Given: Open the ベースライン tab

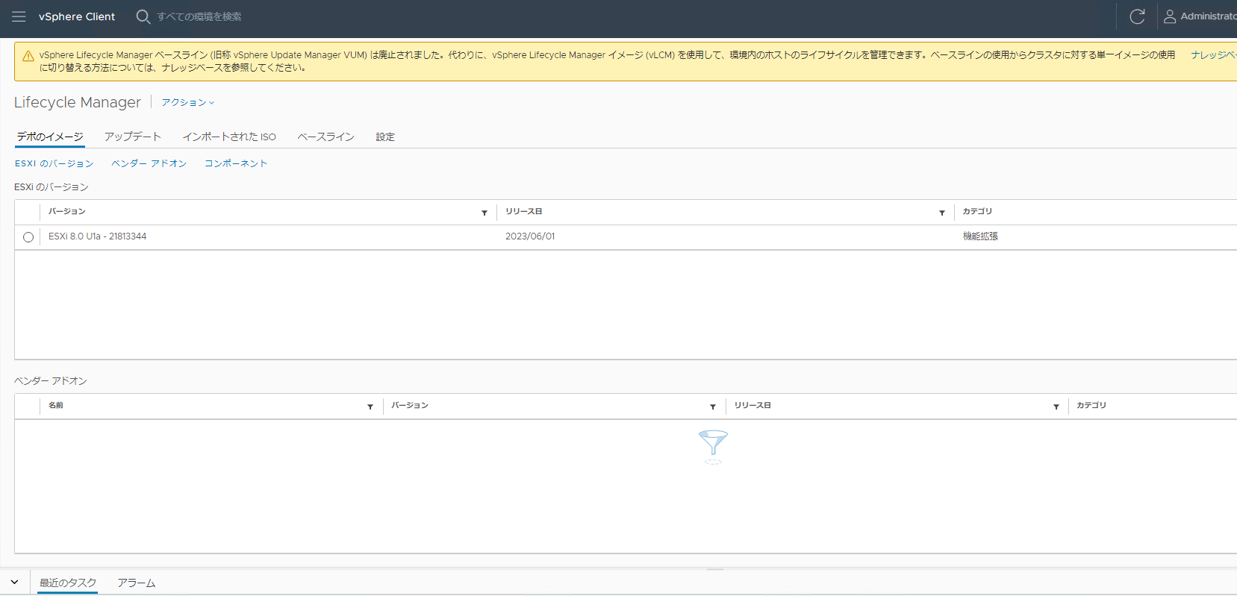Looking at the screenshot, I should point(325,137).
